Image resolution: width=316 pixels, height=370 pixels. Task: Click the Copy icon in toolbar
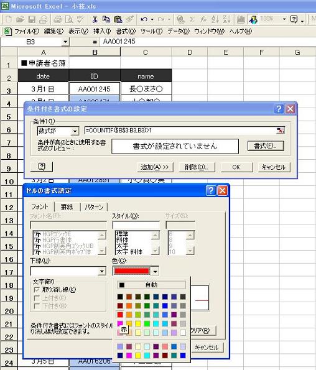pyautogui.click(x=106, y=19)
